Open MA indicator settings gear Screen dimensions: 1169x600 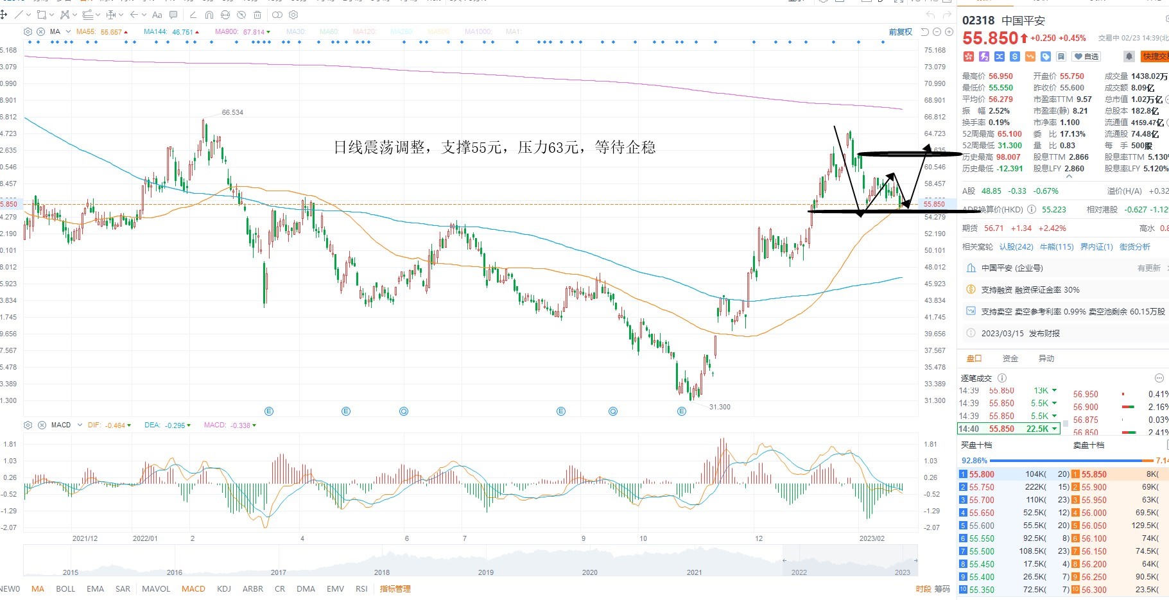pyautogui.click(x=28, y=31)
